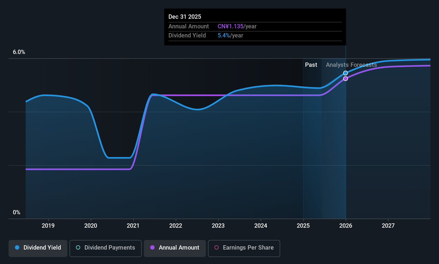Click the 0% y-axis label
Screen dimensions: 439x264
point(17,212)
